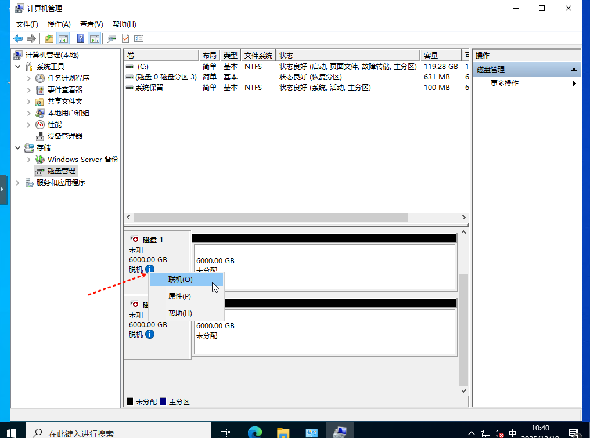
Task: Click the Refresh/rescan disks toolbar icon
Action: point(111,39)
